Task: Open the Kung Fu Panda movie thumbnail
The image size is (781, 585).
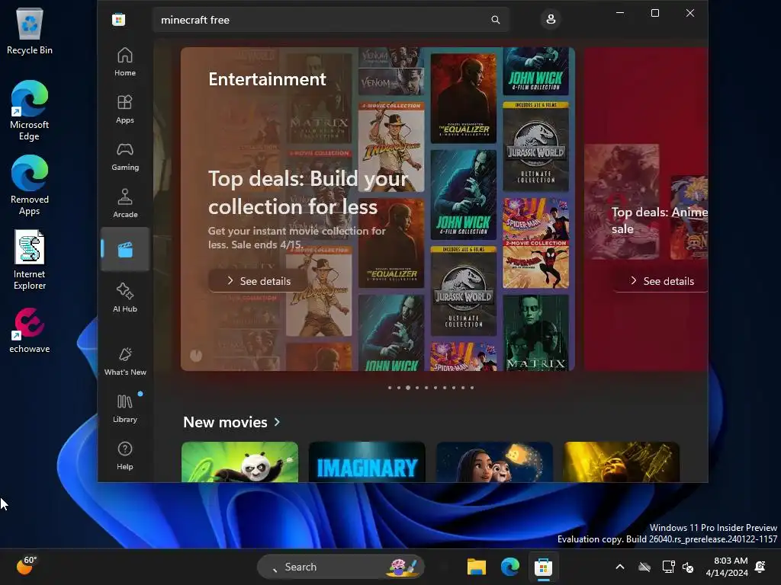Action: click(239, 462)
